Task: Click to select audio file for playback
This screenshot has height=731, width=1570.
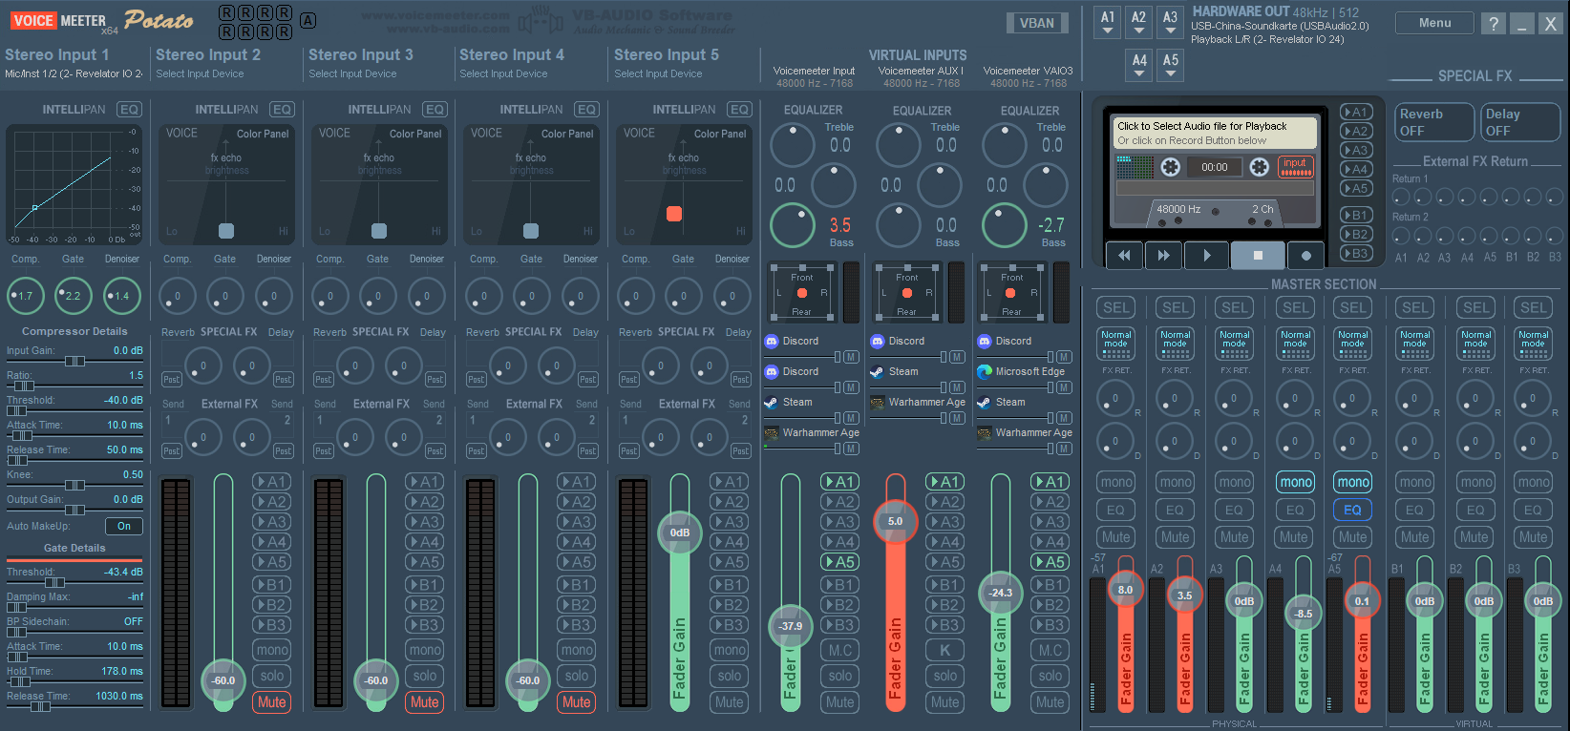Action: 1215,133
